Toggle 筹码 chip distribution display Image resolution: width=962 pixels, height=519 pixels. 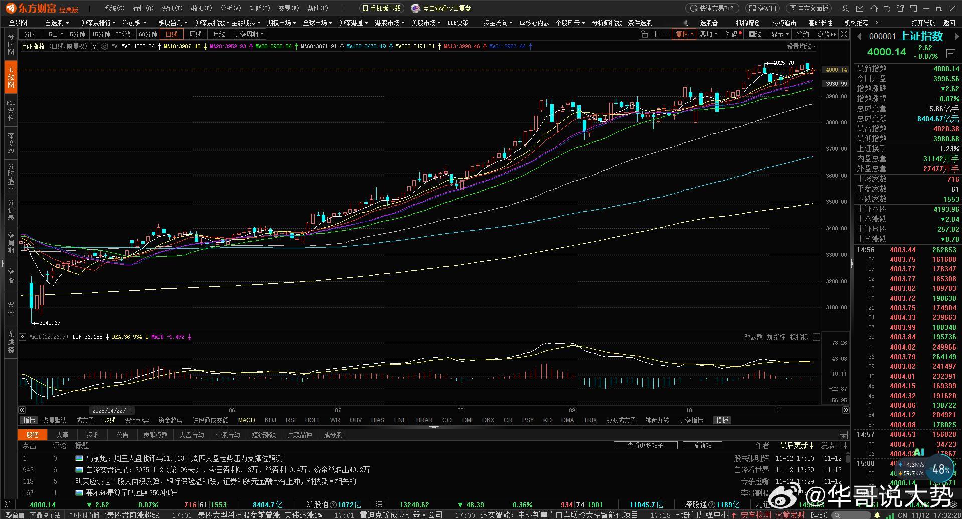pos(732,34)
